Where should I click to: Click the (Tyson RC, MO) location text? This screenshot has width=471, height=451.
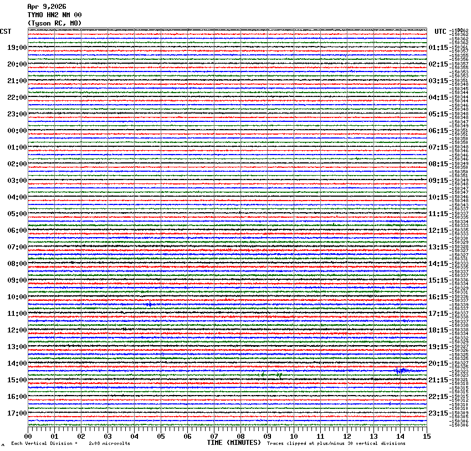(x=54, y=23)
